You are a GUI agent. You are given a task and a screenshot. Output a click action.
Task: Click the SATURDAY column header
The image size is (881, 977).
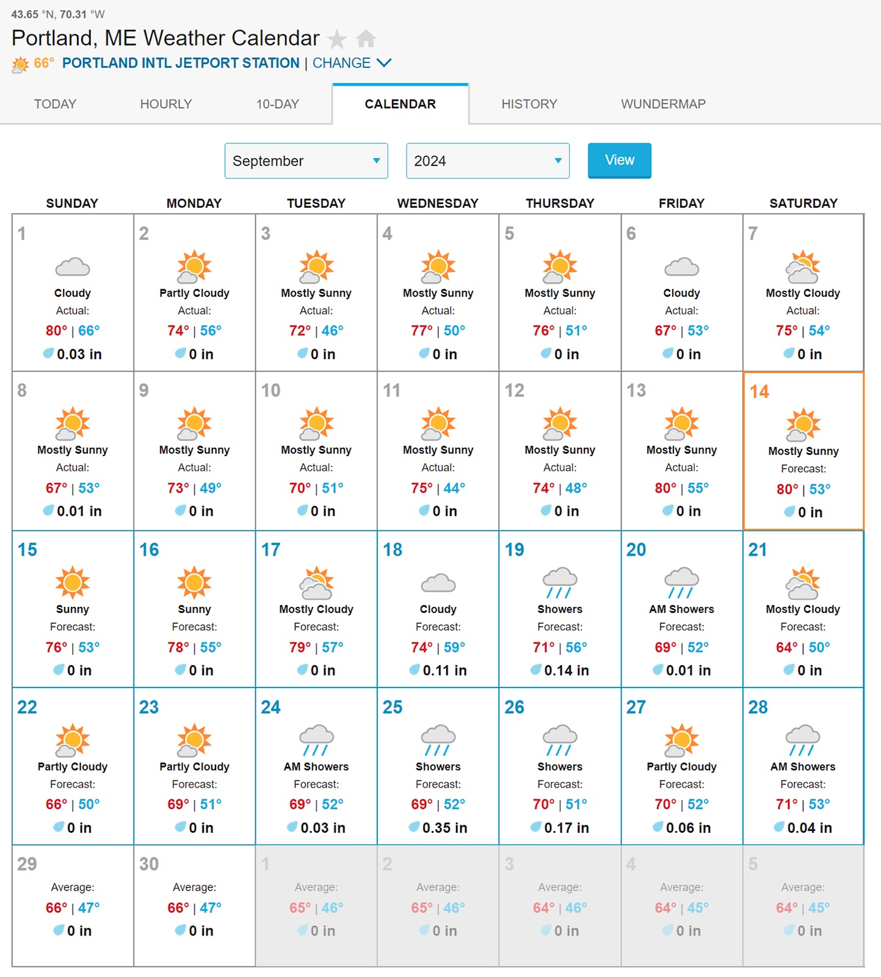[803, 203]
